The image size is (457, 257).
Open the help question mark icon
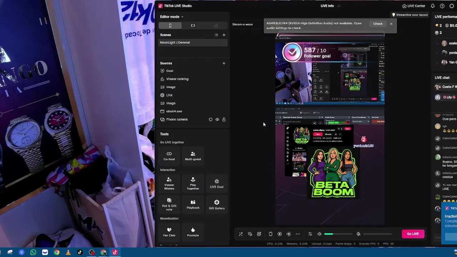[x=442, y=6]
